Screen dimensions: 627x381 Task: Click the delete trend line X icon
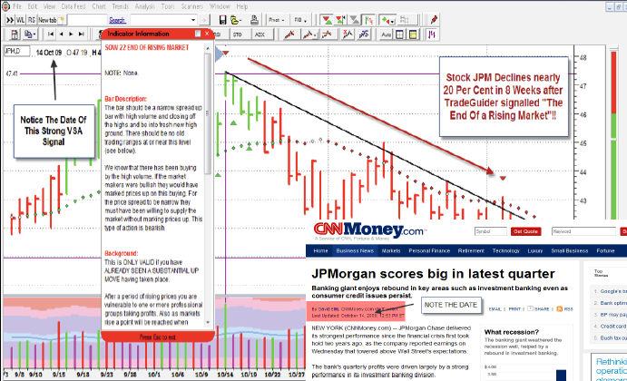click(x=348, y=34)
